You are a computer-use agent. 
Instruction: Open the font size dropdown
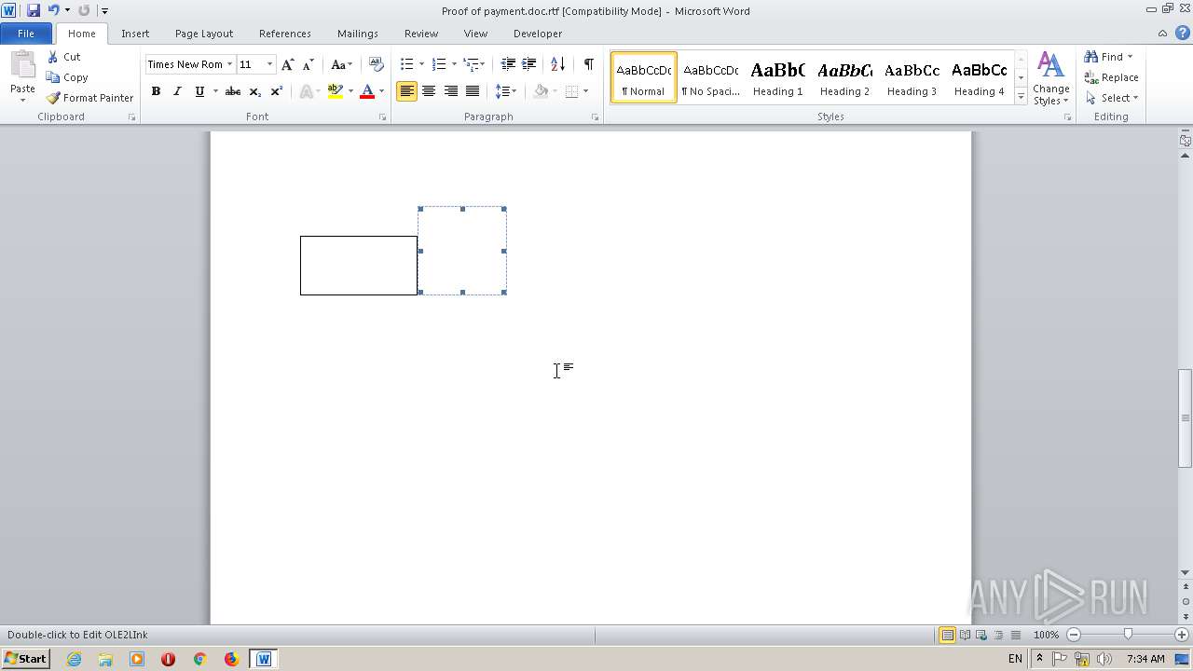270,64
